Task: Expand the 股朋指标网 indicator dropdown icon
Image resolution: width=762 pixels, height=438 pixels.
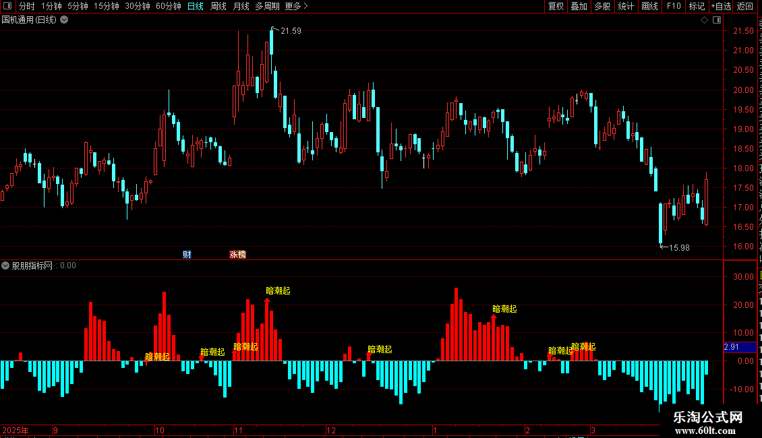Action: (5, 265)
